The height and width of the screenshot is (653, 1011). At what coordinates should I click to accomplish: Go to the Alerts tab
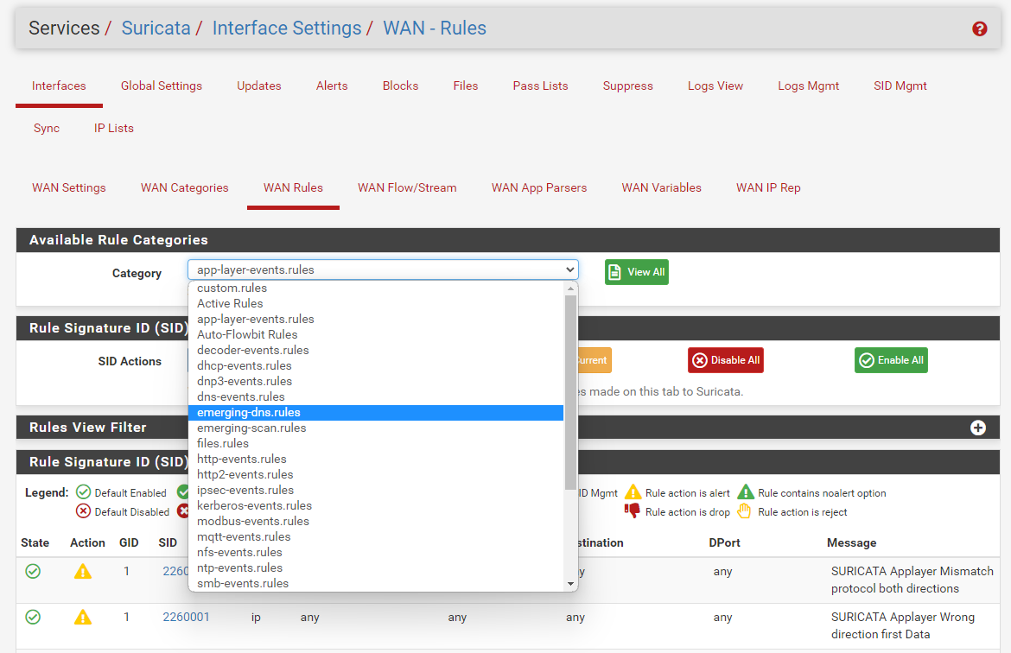[x=332, y=86]
